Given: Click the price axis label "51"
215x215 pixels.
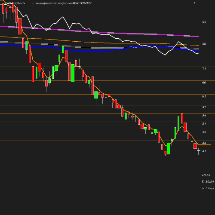Looking at the screenshot, I should 204,124.
